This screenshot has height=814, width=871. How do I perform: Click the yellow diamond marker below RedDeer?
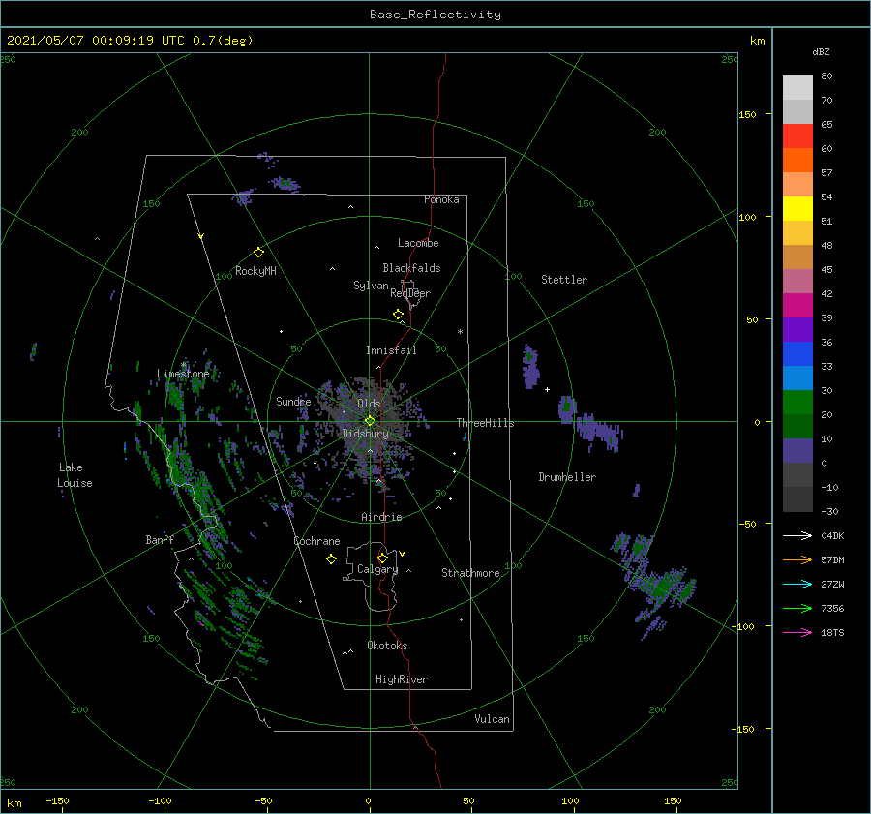point(398,315)
